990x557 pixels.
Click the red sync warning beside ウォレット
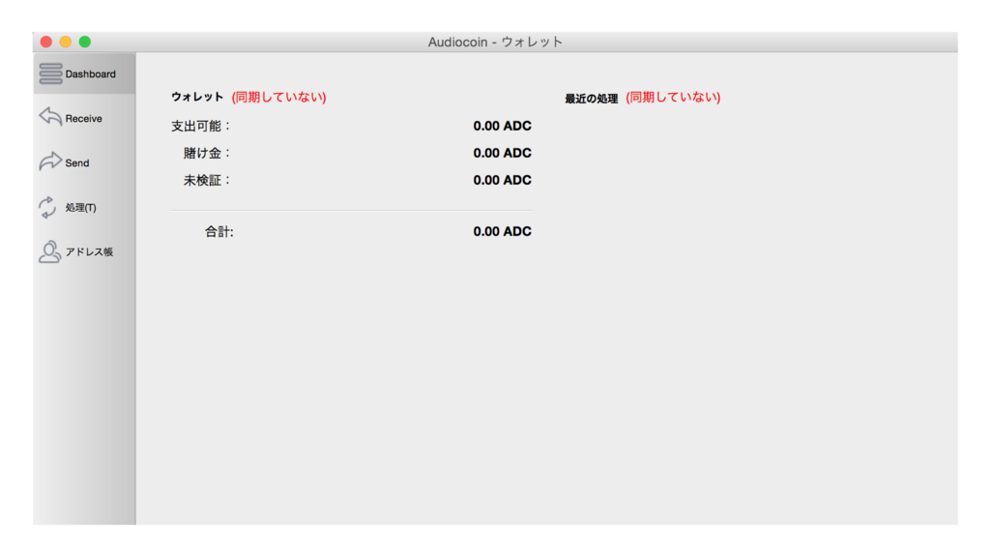pyautogui.click(x=279, y=97)
